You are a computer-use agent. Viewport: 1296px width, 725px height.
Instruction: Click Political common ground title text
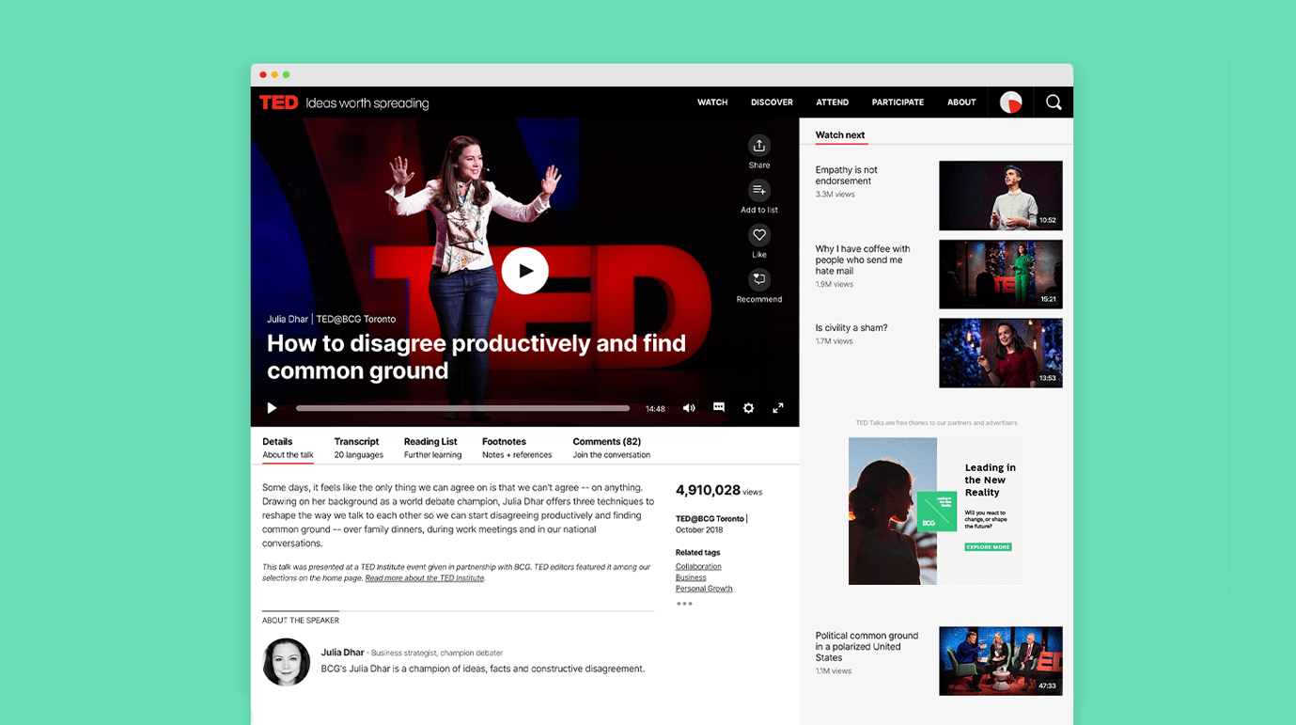[x=867, y=647]
